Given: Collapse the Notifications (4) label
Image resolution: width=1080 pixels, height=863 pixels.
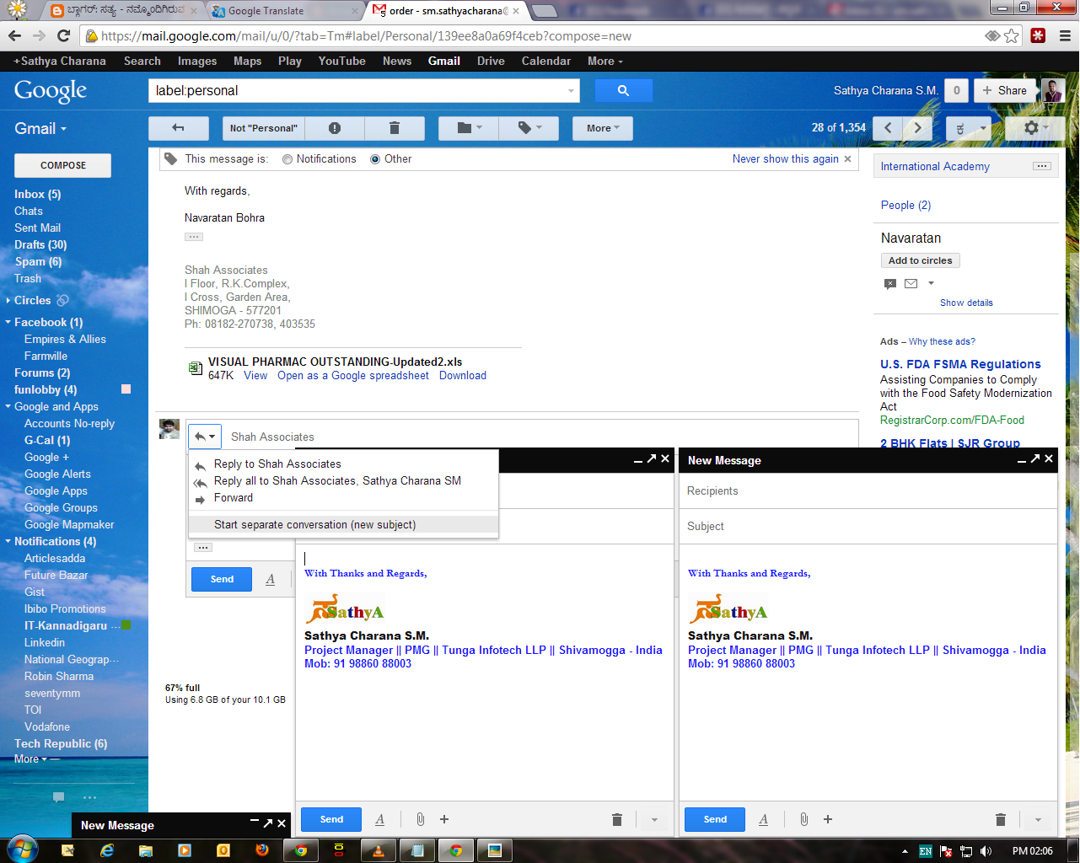Looking at the screenshot, I should click(8, 541).
